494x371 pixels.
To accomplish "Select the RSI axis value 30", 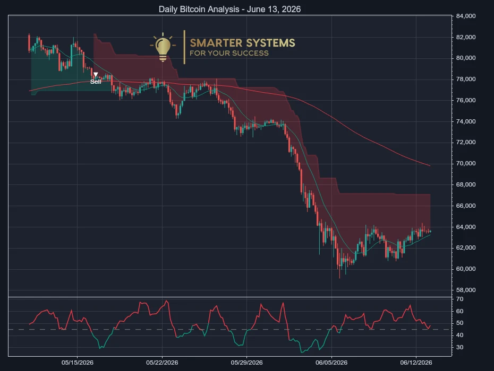I will pyautogui.click(x=459, y=347).
